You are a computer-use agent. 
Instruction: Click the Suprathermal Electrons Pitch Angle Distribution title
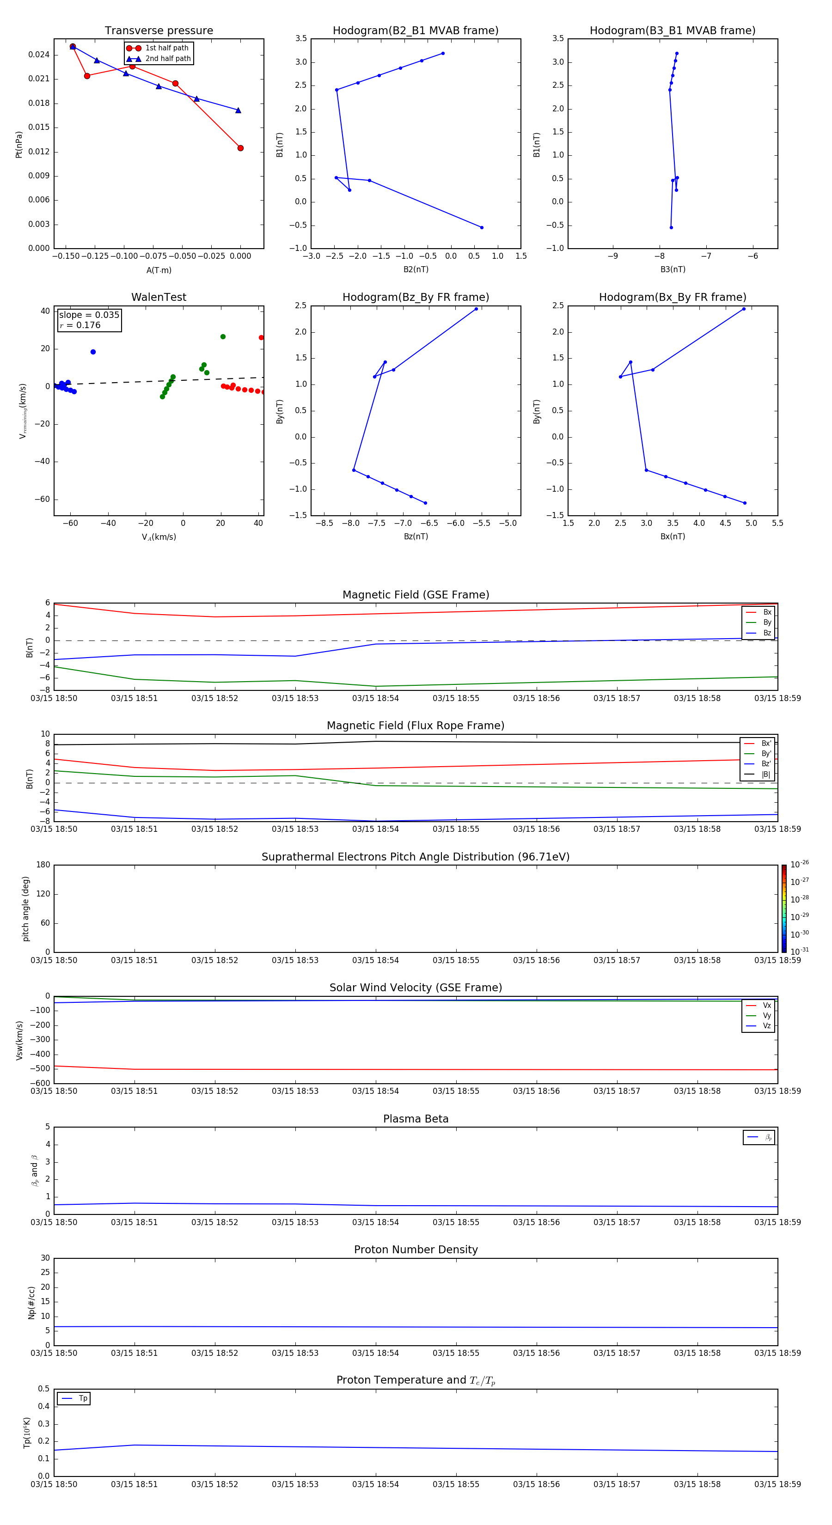tap(416, 857)
